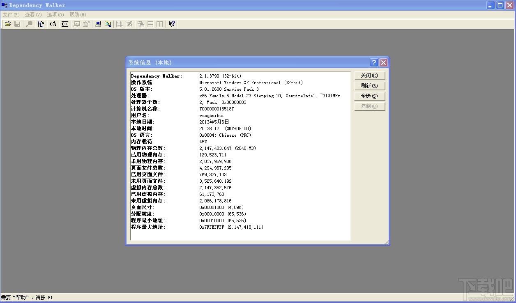Click the greyed 复制(O) button
The width and height of the screenshot is (516, 303).
[370, 106]
